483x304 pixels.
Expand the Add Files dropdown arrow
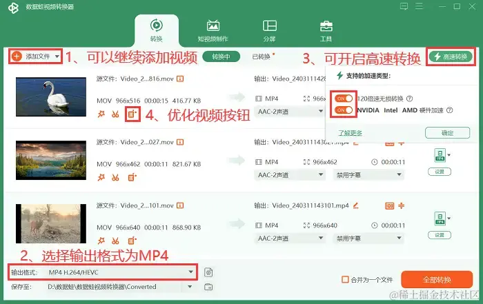point(57,57)
